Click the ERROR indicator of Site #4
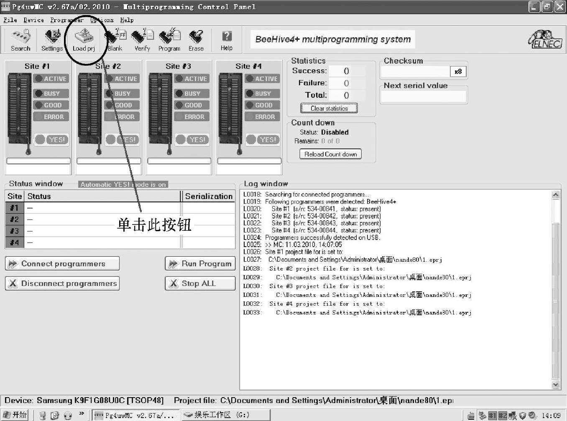This screenshot has width=567, height=421. (x=262, y=117)
